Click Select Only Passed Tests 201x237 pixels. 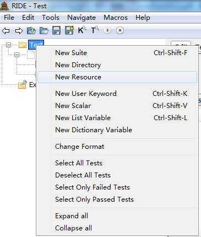point(117,200)
